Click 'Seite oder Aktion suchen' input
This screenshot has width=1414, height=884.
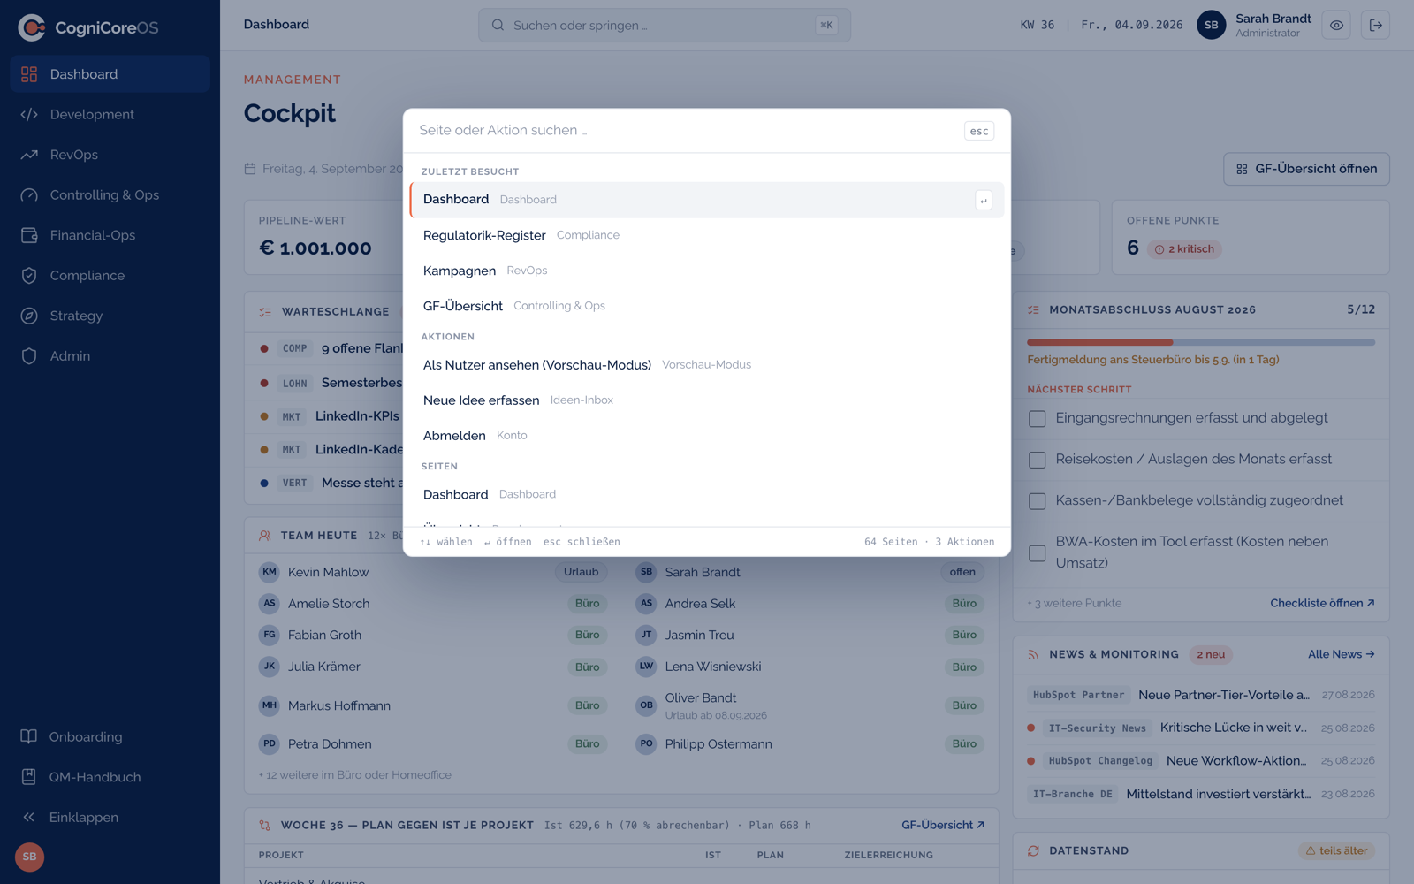(686, 130)
